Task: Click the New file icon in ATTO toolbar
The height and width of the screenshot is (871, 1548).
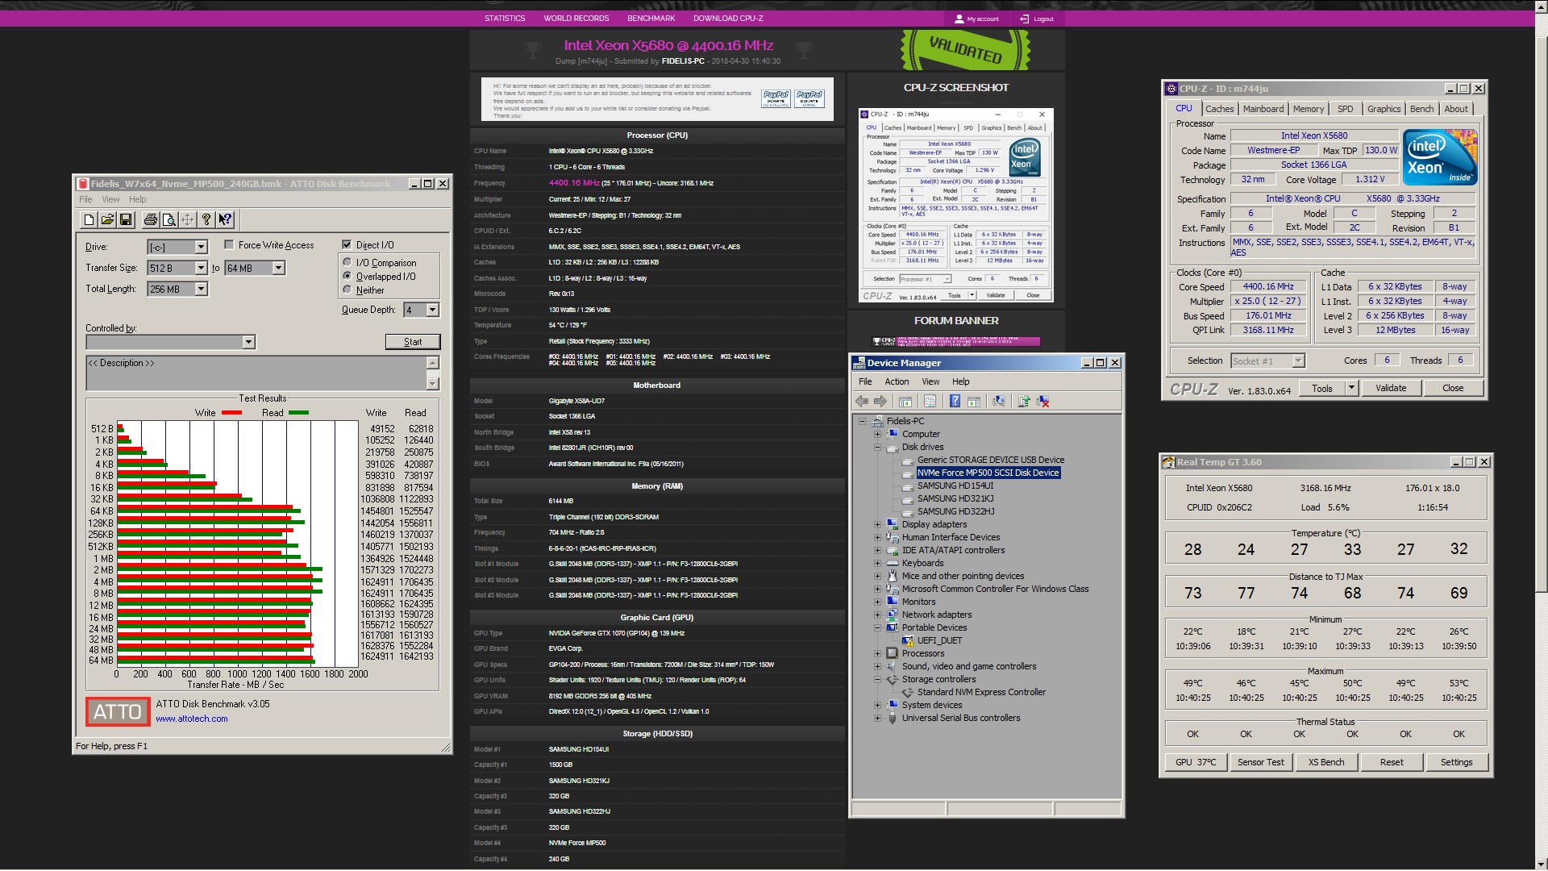Action: (x=89, y=219)
